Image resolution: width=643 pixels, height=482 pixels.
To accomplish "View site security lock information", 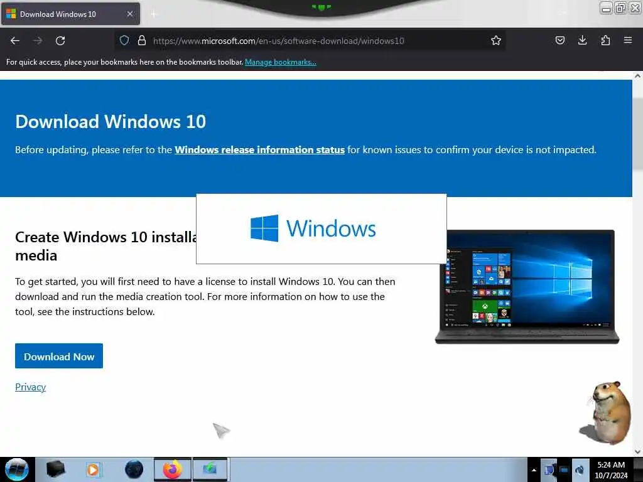I will [x=141, y=40].
